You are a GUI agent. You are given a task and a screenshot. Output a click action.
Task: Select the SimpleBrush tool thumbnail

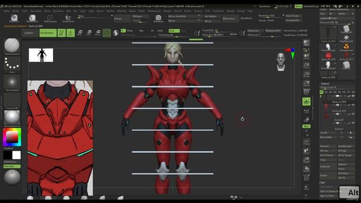[346, 47]
